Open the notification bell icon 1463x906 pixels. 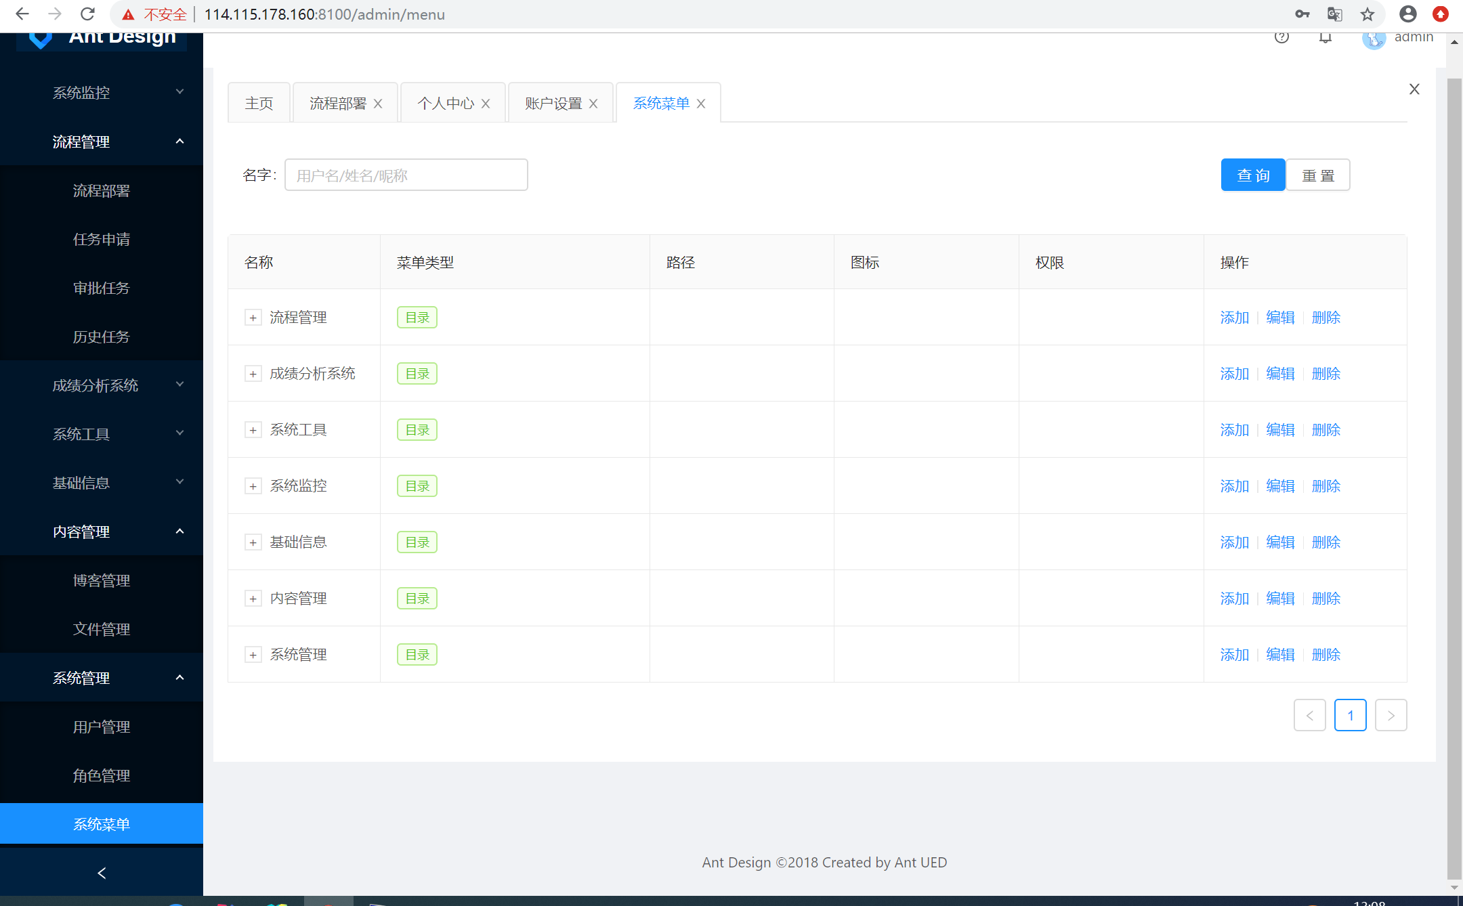click(x=1326, y=37)
